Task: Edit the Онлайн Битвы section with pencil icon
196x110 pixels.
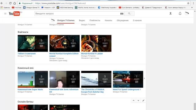Action: 143,101
